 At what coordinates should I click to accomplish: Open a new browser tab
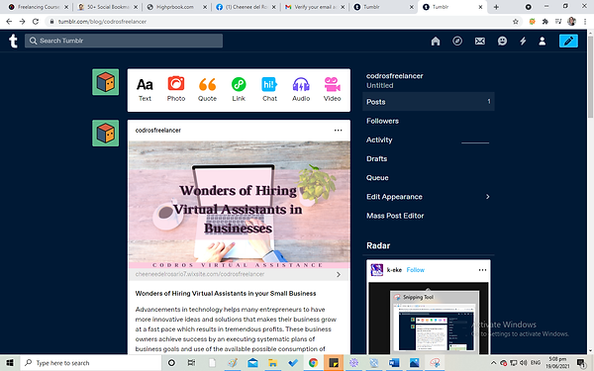(496, 7)
